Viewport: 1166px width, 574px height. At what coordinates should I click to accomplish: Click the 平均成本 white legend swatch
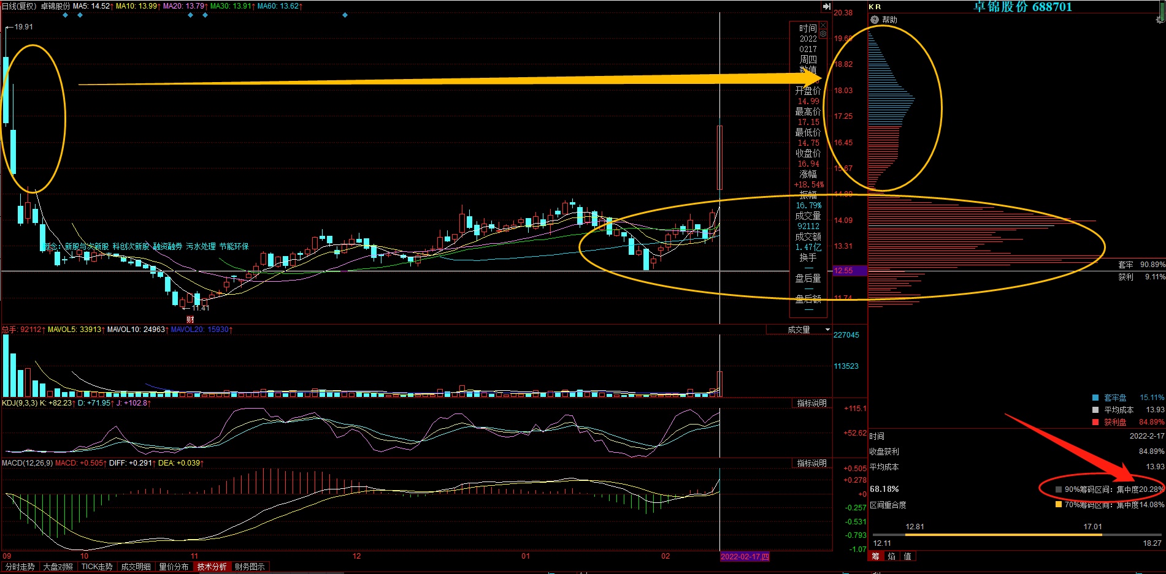click(1095, 410)
